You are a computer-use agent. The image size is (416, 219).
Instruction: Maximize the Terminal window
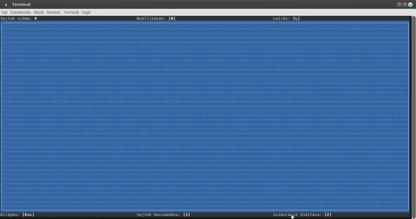tap(405, 5)
